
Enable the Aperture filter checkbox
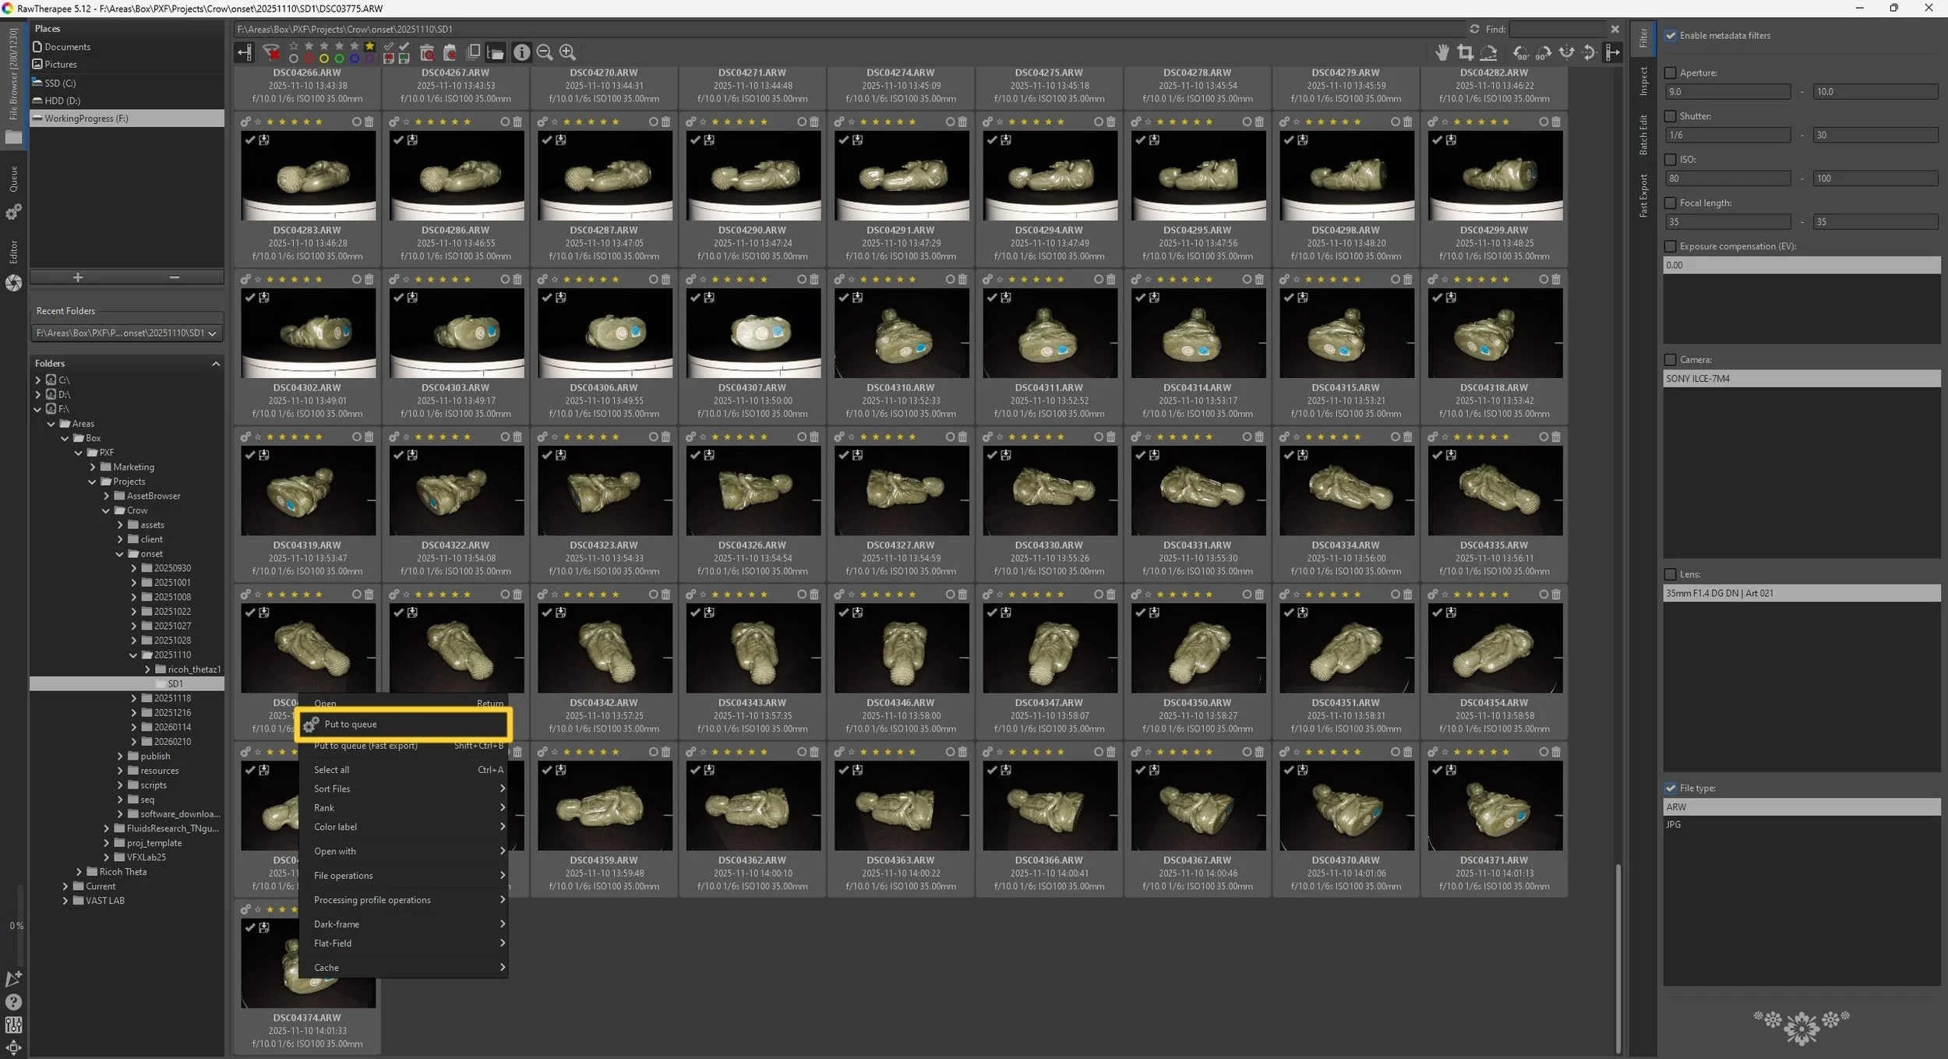1671,72
